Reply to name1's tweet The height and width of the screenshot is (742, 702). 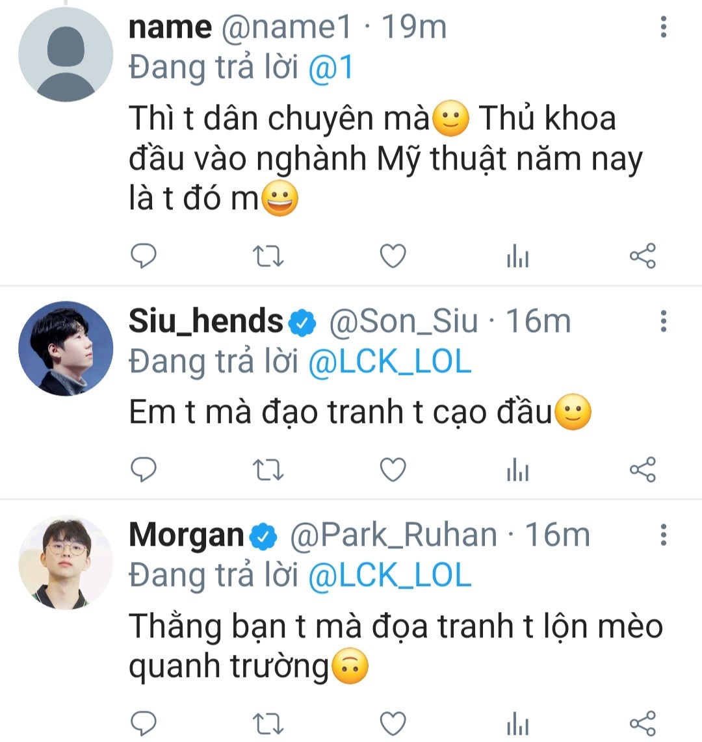point(144,257)
